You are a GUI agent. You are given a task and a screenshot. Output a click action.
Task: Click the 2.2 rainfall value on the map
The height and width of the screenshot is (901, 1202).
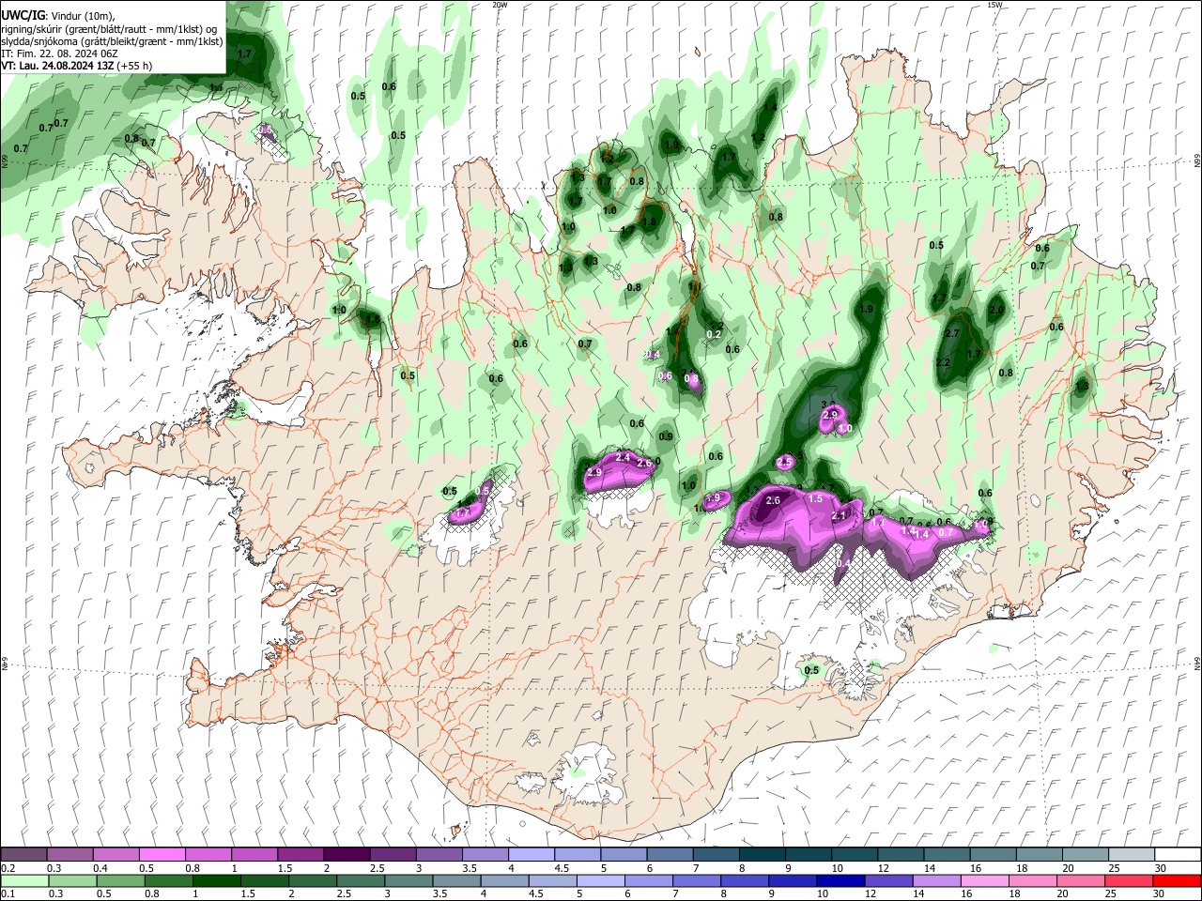tap(943, 362)
